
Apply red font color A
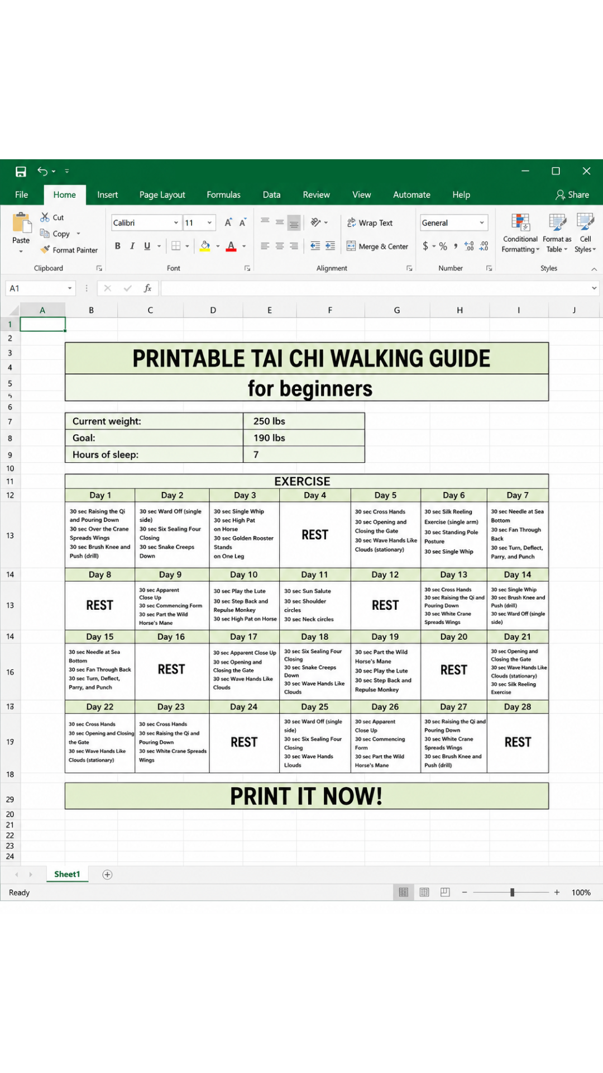coord(231,246)
